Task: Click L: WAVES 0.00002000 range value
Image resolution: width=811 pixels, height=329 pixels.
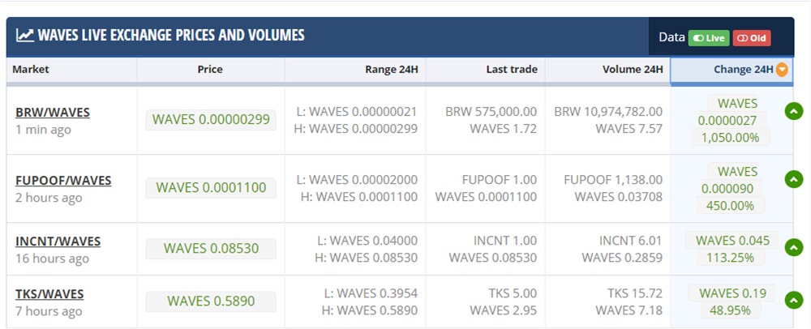Action: pos(357,180)
